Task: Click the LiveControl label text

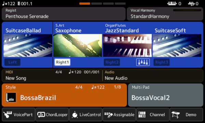Action: pos(90,115)
